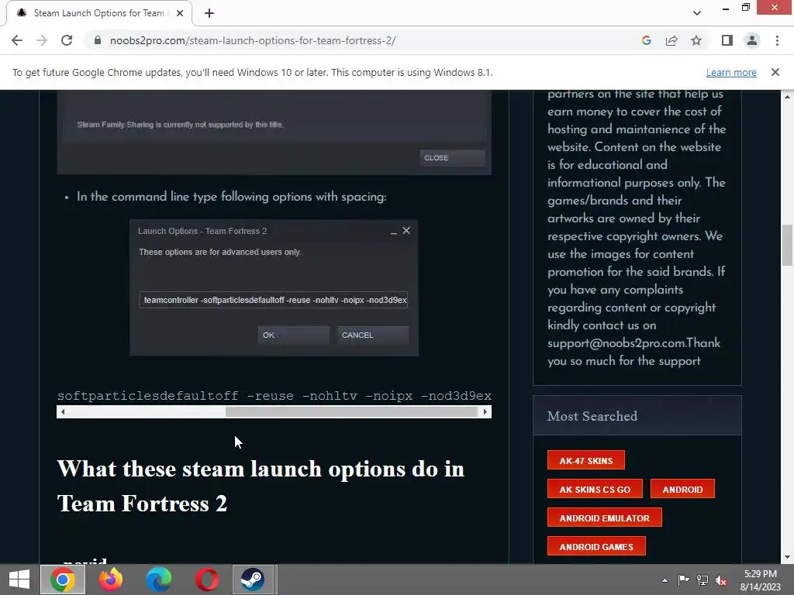Image resolution: width=794 pixels, height=595 pixels.
Task: Open the AK-47 SKINS tag
Action: pyautogui.click(x=586, y=460)
